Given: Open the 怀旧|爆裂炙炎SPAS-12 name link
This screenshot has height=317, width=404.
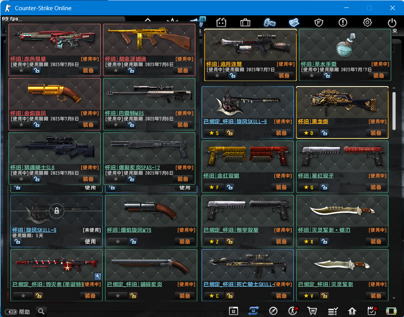Looking at the screenshot, I should (x=132, y=168).
